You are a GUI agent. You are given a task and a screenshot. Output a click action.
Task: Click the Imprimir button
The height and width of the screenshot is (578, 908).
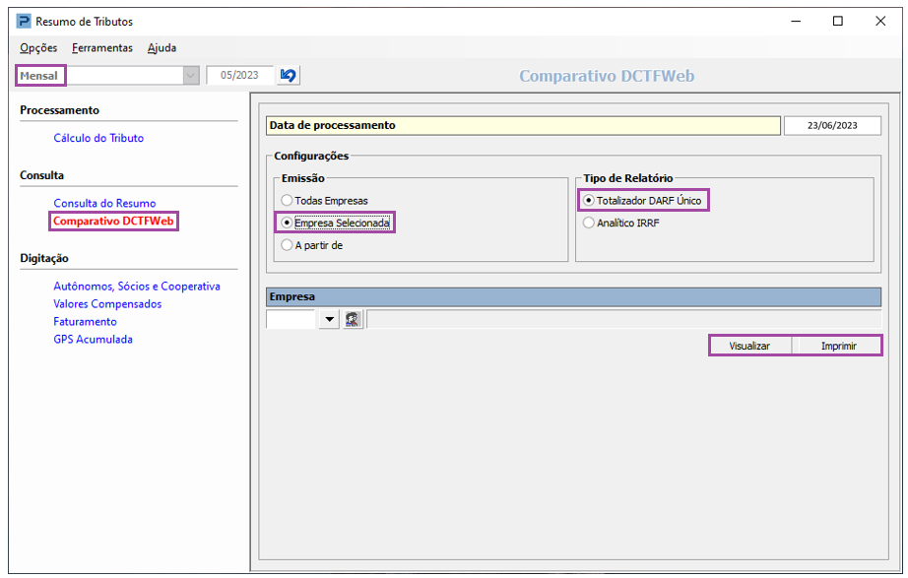(x=838, y=346)
